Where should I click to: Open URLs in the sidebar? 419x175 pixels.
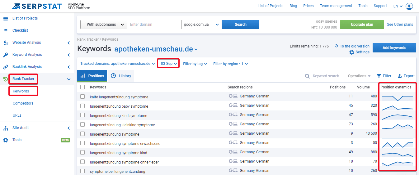pyautogui.click(x=17, y=115)
